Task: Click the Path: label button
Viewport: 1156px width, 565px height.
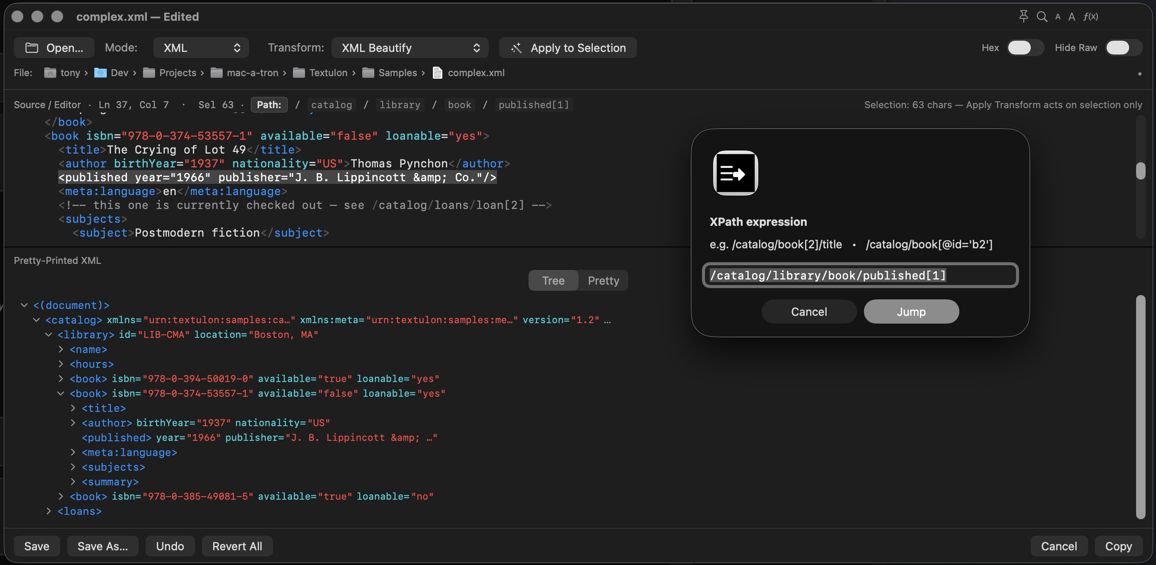Action: (269, 105)
